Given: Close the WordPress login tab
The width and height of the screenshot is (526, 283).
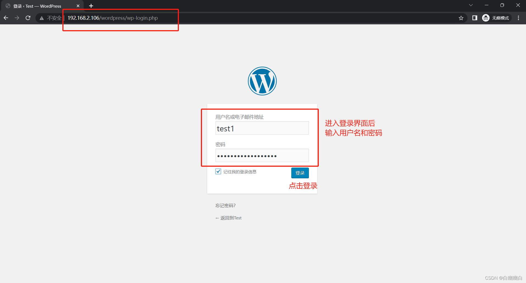Looking at the screenshot, I should click(78, 6).
